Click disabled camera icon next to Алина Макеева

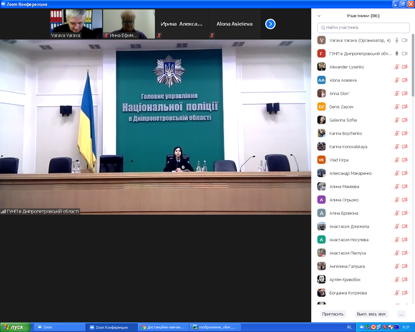[405, 186]
